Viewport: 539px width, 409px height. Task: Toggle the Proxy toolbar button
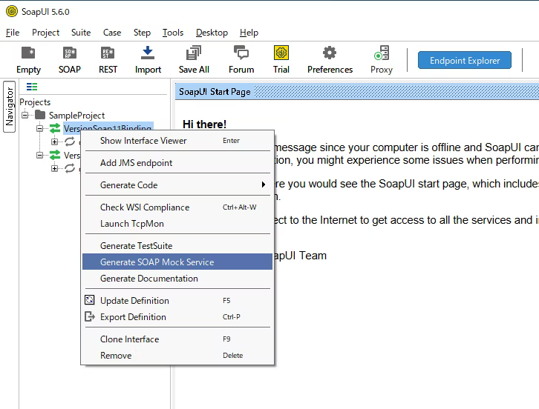pos(381,59)
